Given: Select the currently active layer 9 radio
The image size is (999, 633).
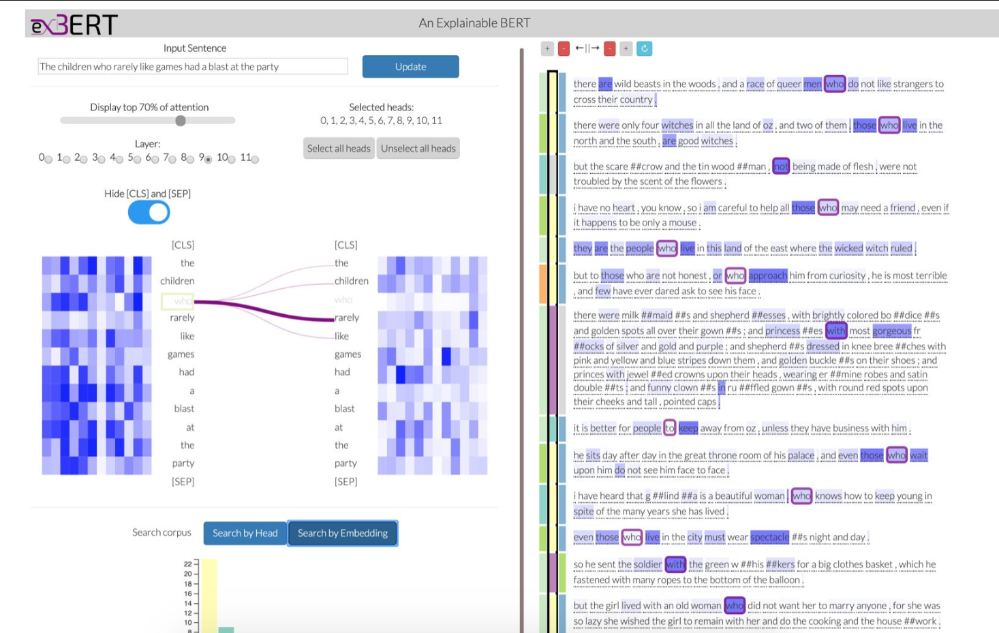Looking at the screenshot, I should click(208, 159).
